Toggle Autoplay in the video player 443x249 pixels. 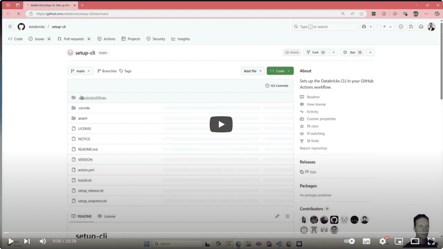[349, 241]
